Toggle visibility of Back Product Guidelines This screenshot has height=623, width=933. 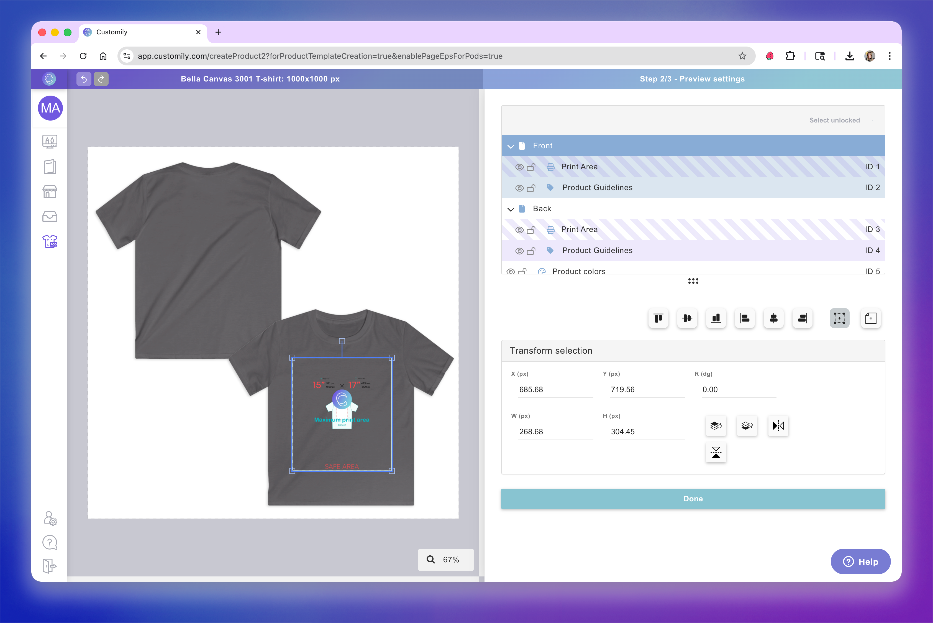click(519, 251)
